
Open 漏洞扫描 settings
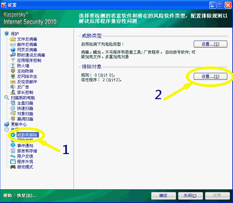pyautogui.click(x=25, y=119)
